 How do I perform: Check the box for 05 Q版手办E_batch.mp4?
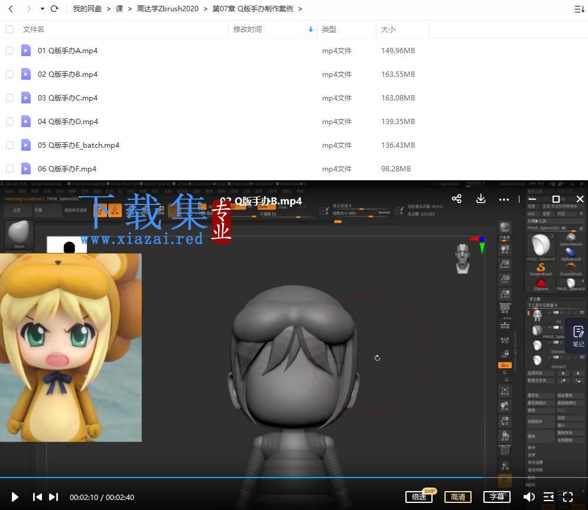pyautogui.click(x=9, y=145)
